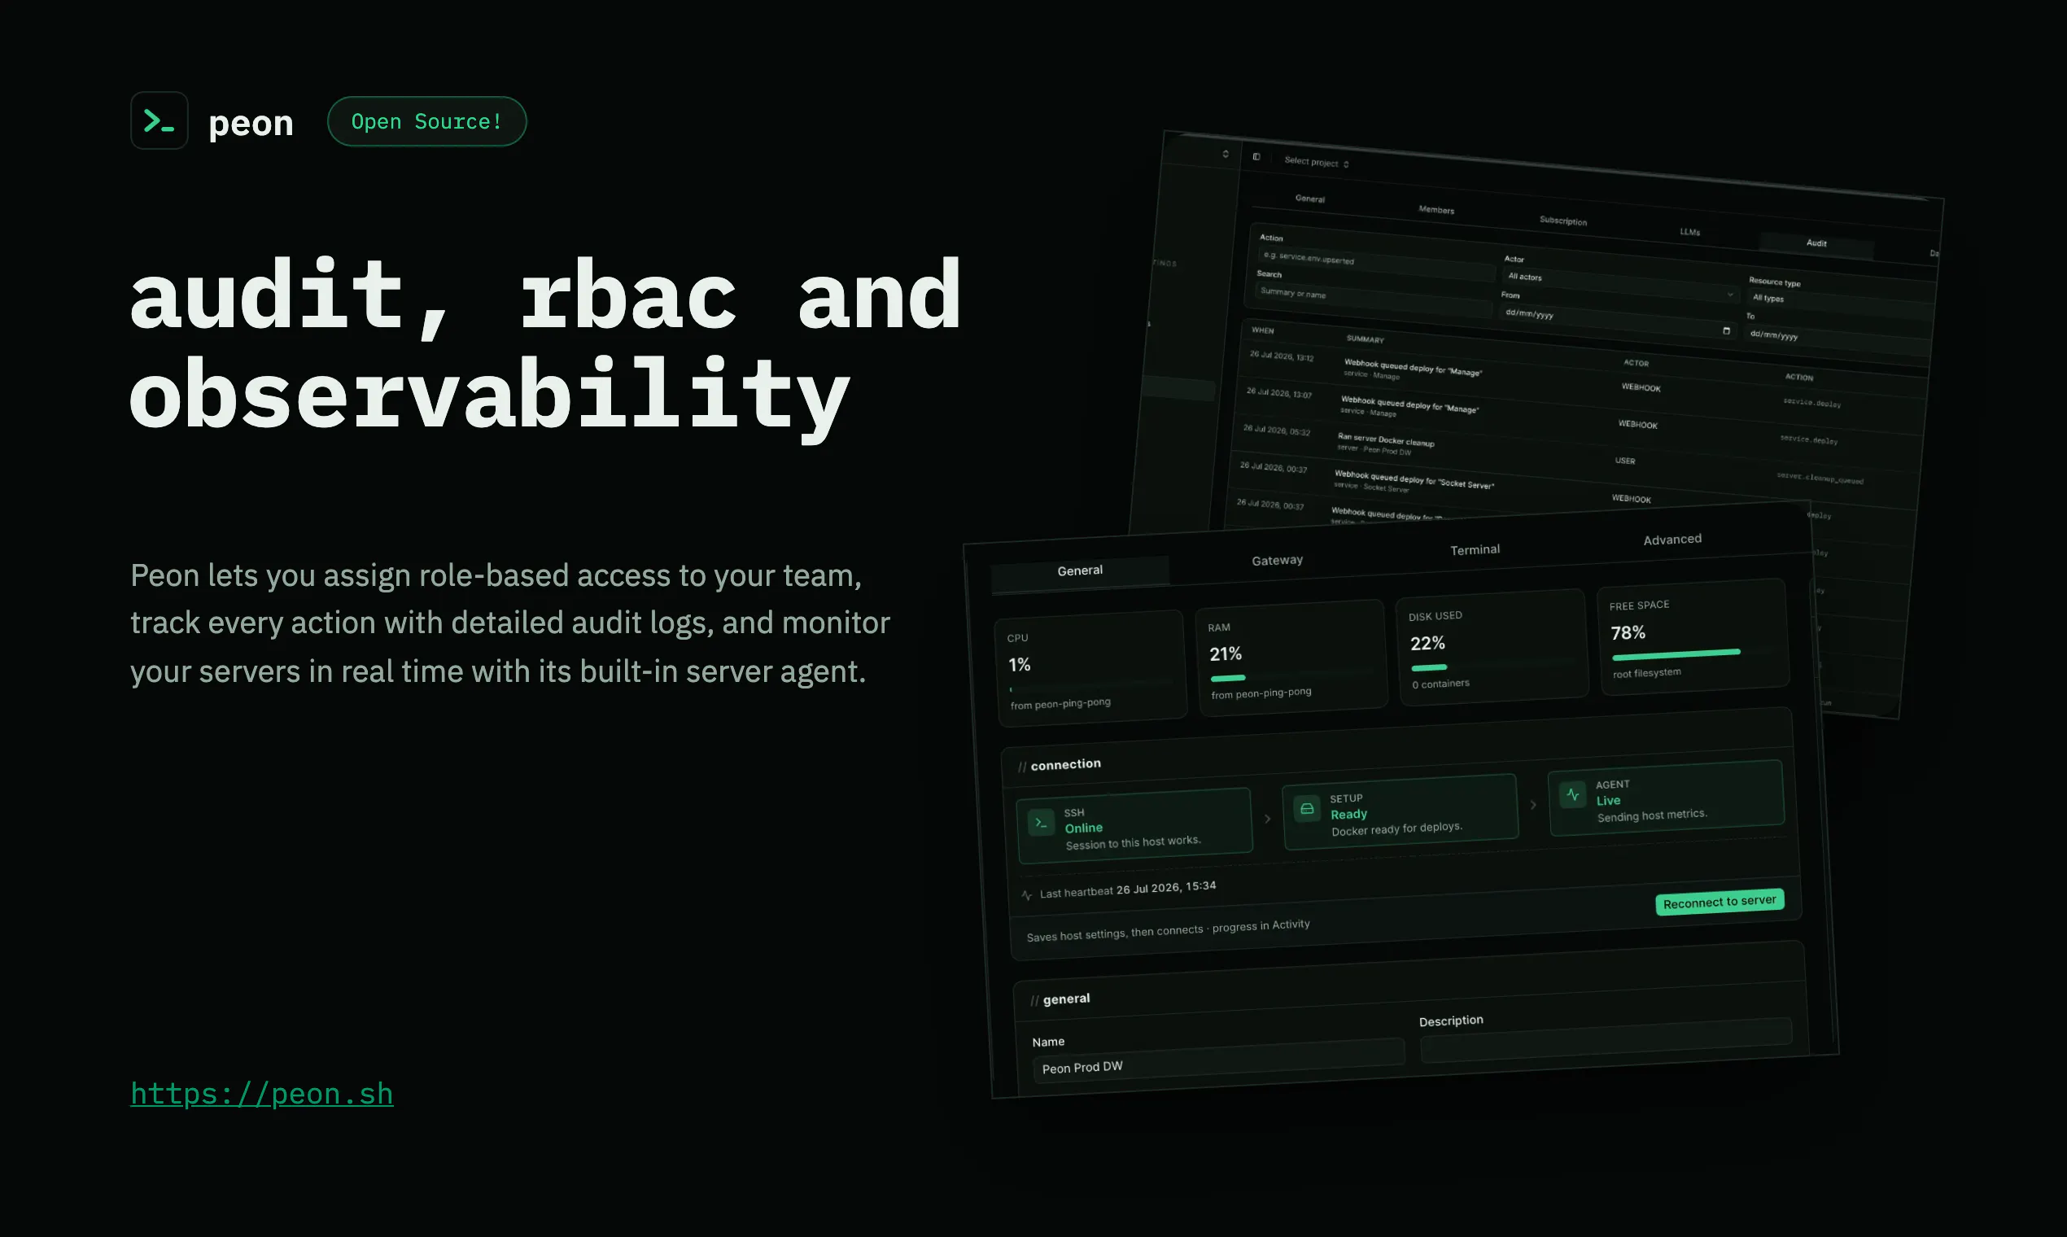This screenshot has width=2067, height=1237.
Task: Click the SUMMARY column header
Action: [x=1365, y=339]
